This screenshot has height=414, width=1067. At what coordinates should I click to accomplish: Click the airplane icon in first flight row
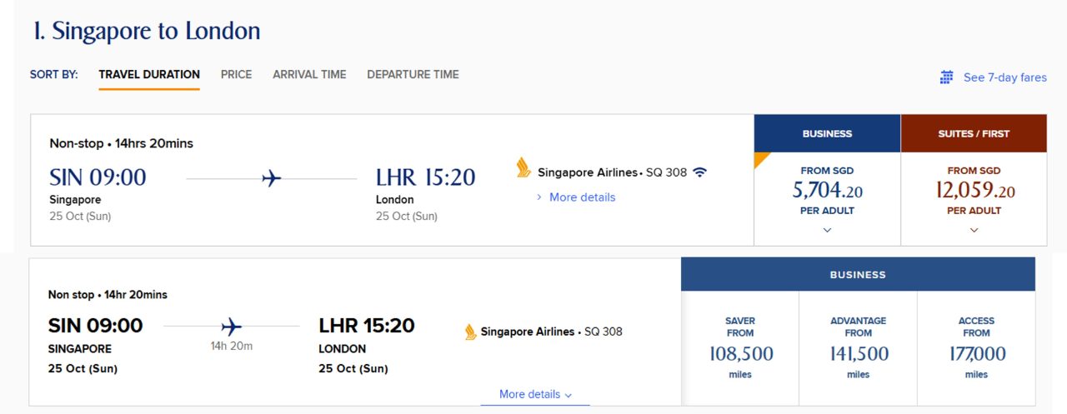coord(271,178)
